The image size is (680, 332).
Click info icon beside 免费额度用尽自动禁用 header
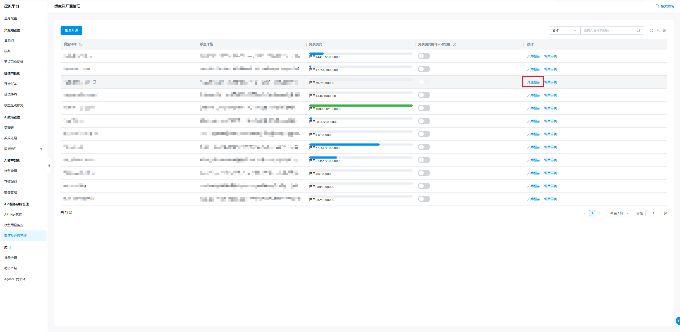click(x=454, y=44)
